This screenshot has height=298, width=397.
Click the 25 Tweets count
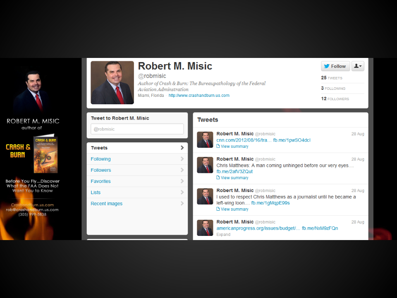[x=332, y=78]
